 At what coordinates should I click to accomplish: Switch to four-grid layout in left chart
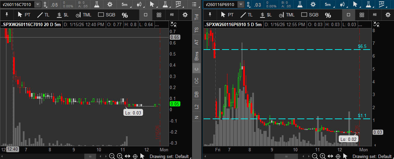tap(159, 15)
